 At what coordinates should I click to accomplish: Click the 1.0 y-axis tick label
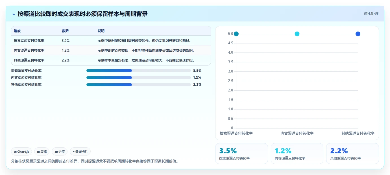click(230, 109)
